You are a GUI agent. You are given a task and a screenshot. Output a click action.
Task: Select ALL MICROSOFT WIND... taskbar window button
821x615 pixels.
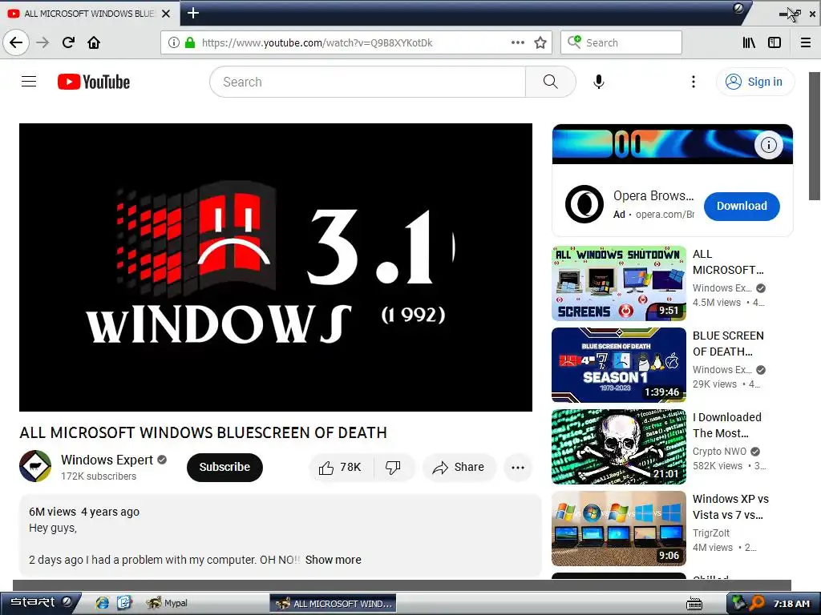(x=333, y=604)
